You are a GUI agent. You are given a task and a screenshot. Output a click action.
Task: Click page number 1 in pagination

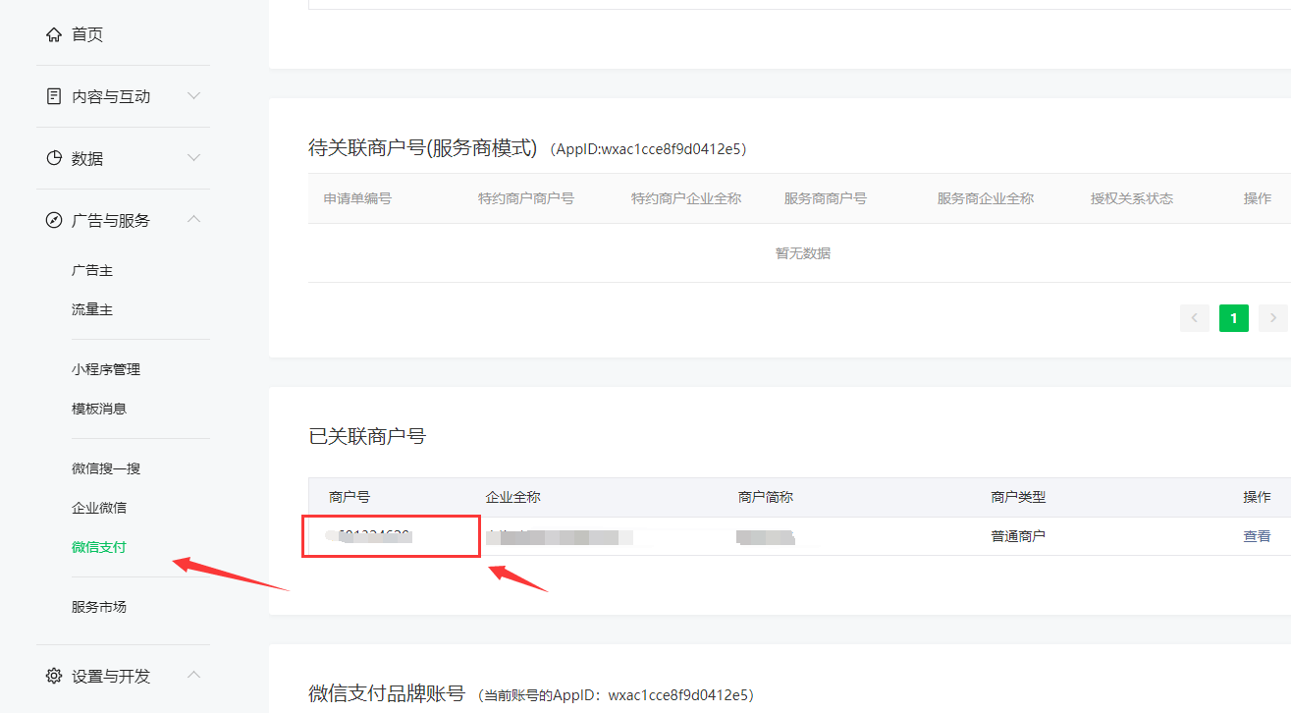pyautogui.click(x=1233, y=317)
